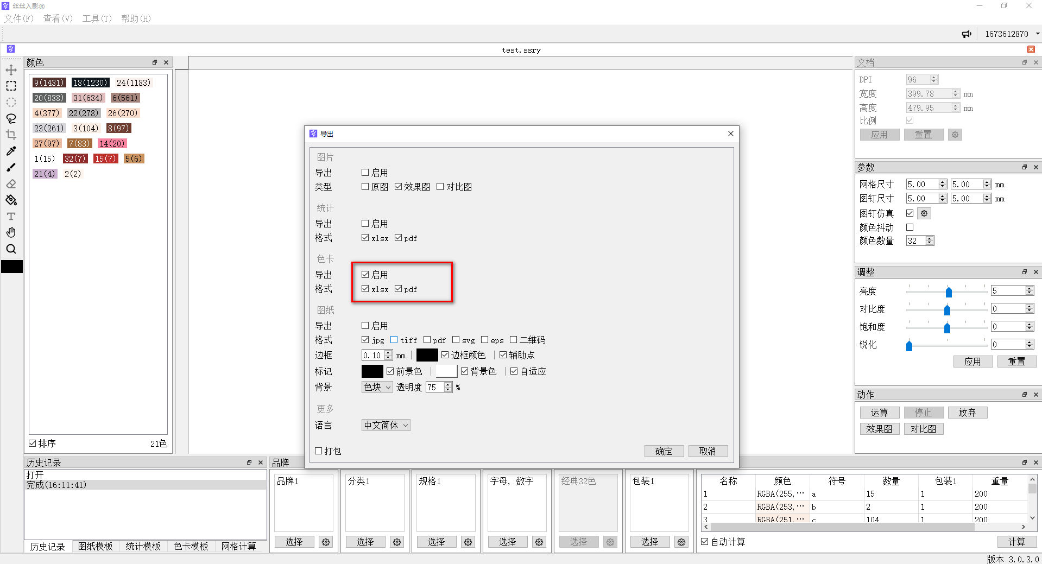Open pin simulation settings gear
1042x564 pixels.
point(924,213)
